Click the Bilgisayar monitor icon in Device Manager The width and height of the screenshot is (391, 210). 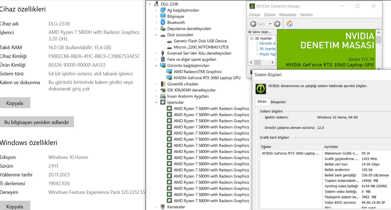tap(163, 16)
